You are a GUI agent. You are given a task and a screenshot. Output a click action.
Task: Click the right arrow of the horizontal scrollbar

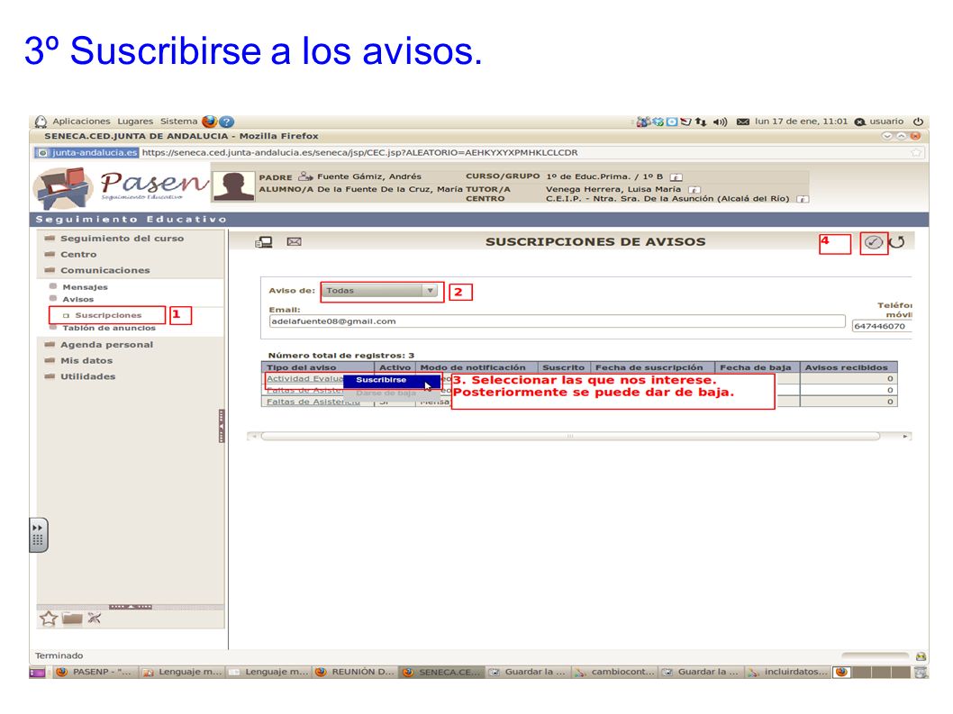click(905, 437)
